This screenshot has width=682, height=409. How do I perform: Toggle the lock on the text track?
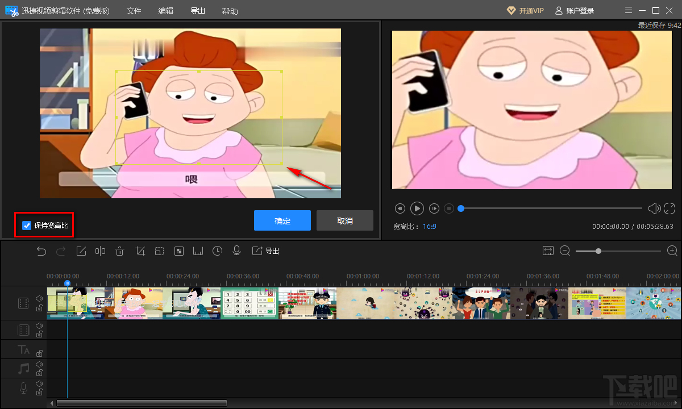coord(39,354)
